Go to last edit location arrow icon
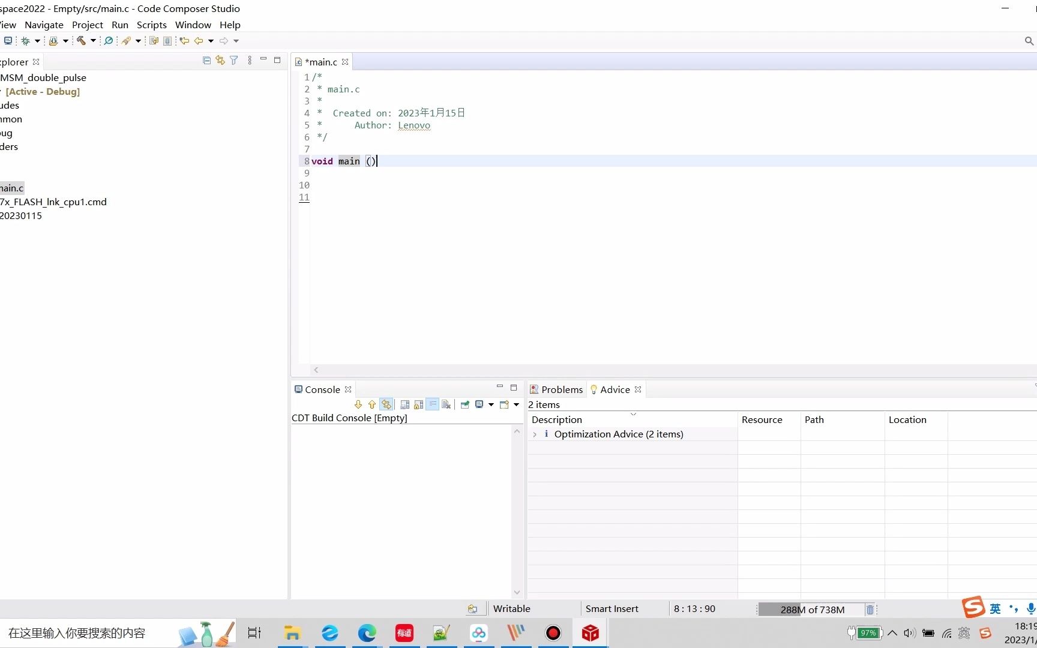 pyautogui.click(x=184, y=41)
